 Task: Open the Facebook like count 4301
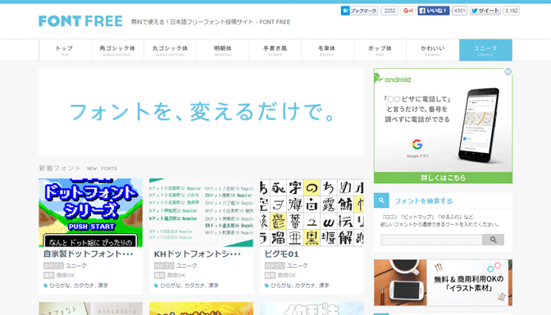[x=459, y=11]
